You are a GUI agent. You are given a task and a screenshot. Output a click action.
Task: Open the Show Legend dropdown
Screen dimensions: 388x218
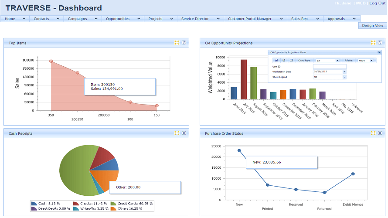tap(344, 77)
